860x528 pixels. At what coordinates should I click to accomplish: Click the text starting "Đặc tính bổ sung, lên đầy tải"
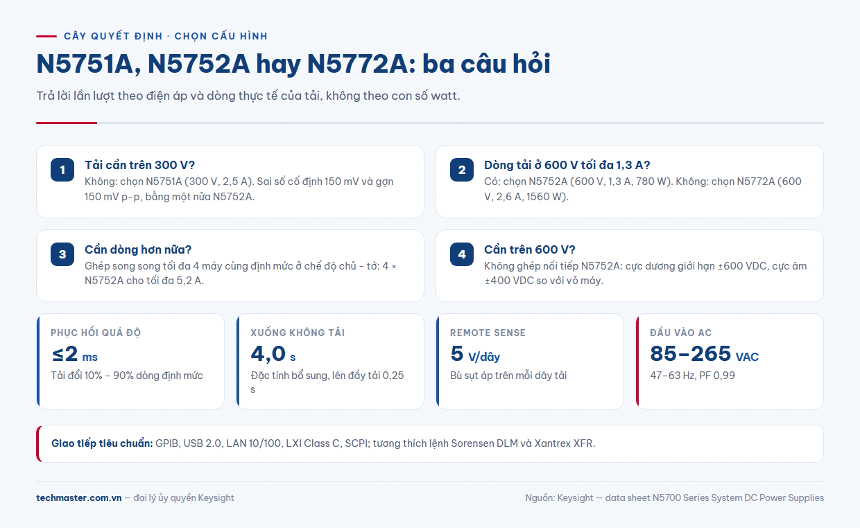click(327, 382)
